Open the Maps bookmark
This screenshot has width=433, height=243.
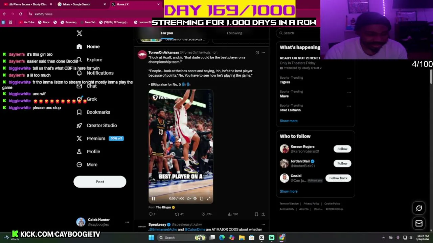[44, 22]
